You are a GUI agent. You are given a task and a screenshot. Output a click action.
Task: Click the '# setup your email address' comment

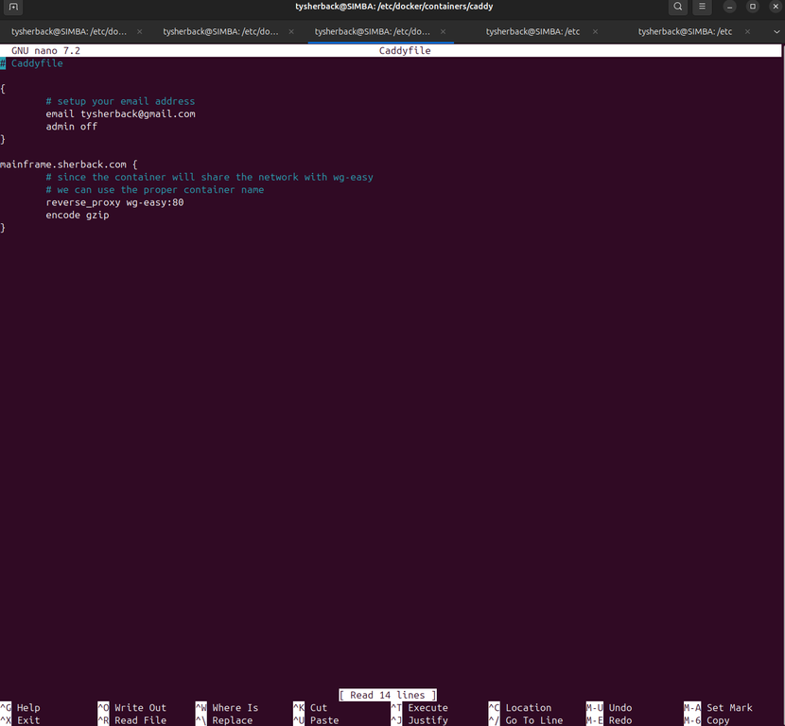pos(120,101)
